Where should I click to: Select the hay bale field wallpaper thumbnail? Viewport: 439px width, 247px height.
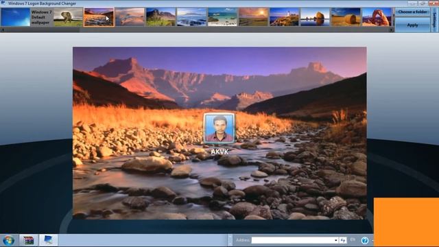pyautogui.click(x=346, y=17)
